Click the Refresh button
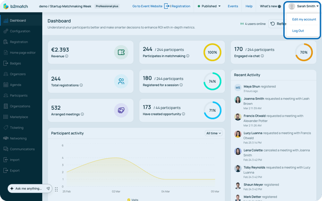 278,24
